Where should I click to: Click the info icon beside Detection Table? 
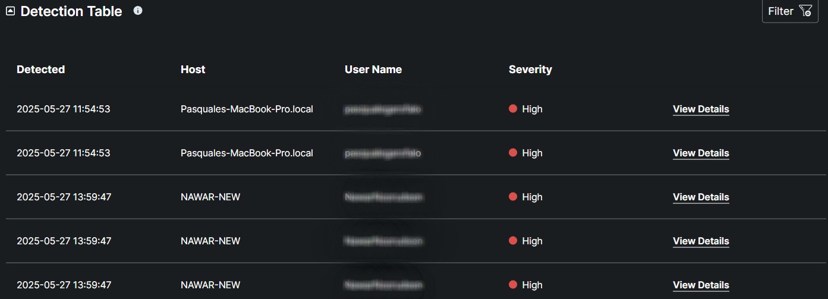(x=138, y=11)
